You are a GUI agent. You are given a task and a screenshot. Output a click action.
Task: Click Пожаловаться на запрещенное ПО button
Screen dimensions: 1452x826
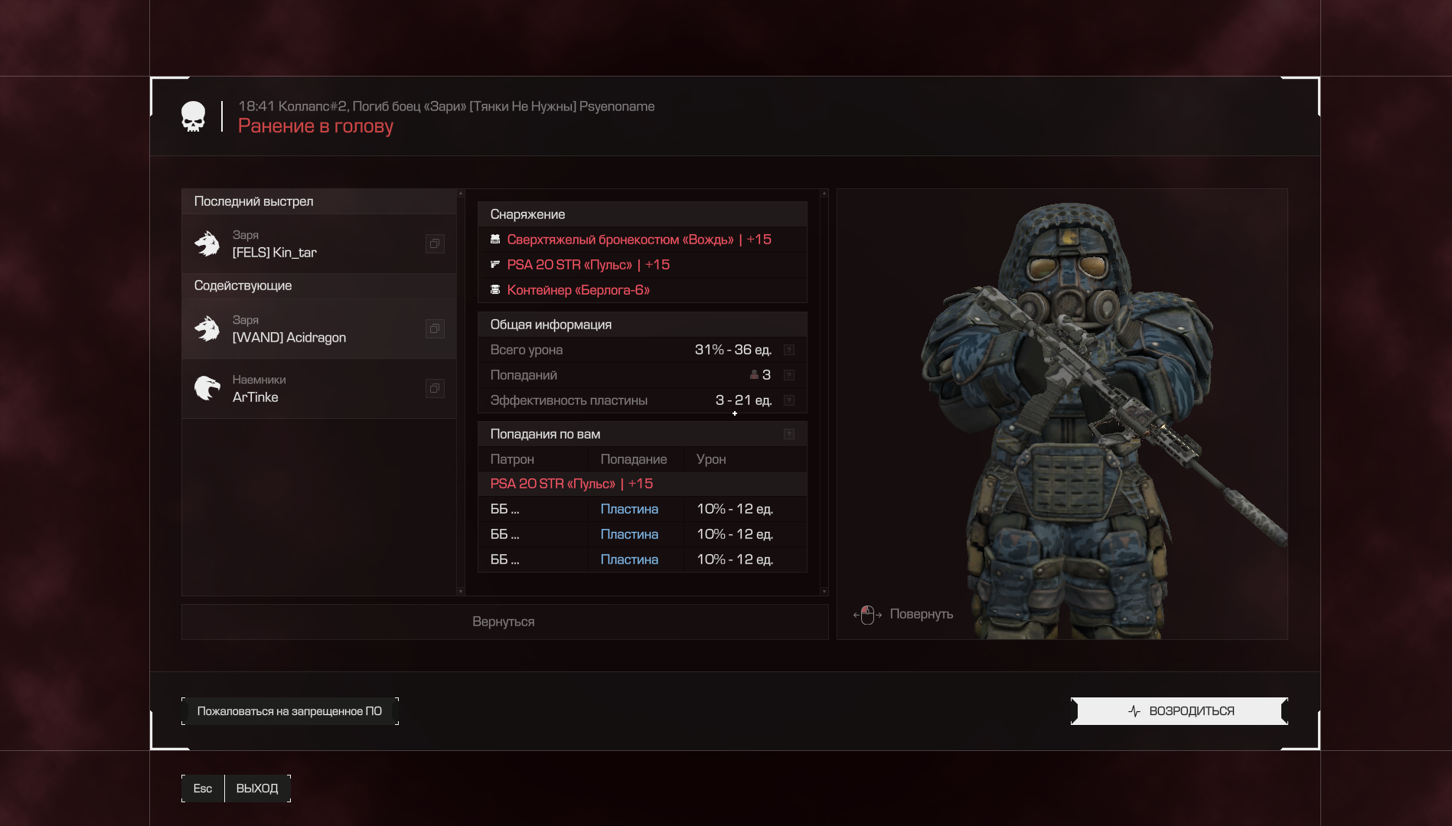tap(289, 711)
